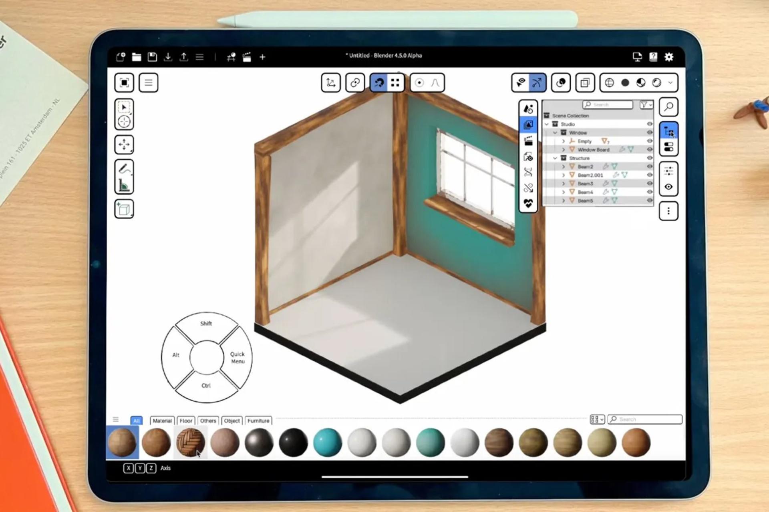The width and height of the screenshot is (769, 512).
Task: Select the Move tool in left toolbar
Action: 124,144
